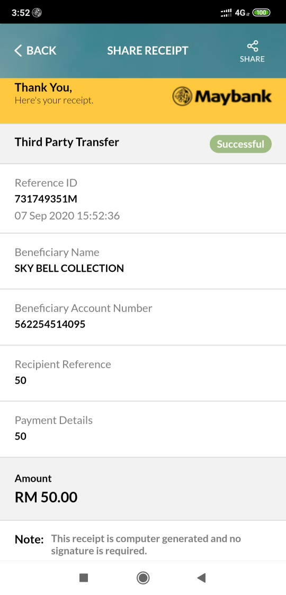286x595 pixels.
Task: Tap the Maybank tiger logo
Action: (182, 96)
